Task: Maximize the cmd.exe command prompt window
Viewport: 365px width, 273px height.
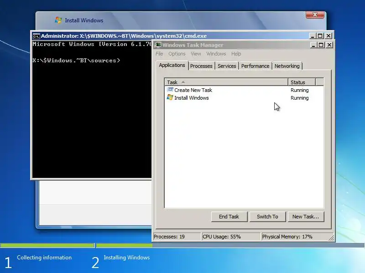Action: click(320, 36)
